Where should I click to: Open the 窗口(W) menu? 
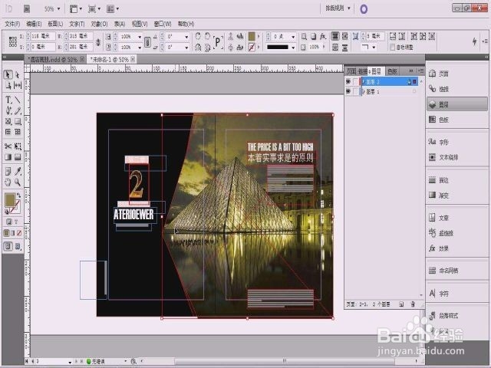[163, 24]
